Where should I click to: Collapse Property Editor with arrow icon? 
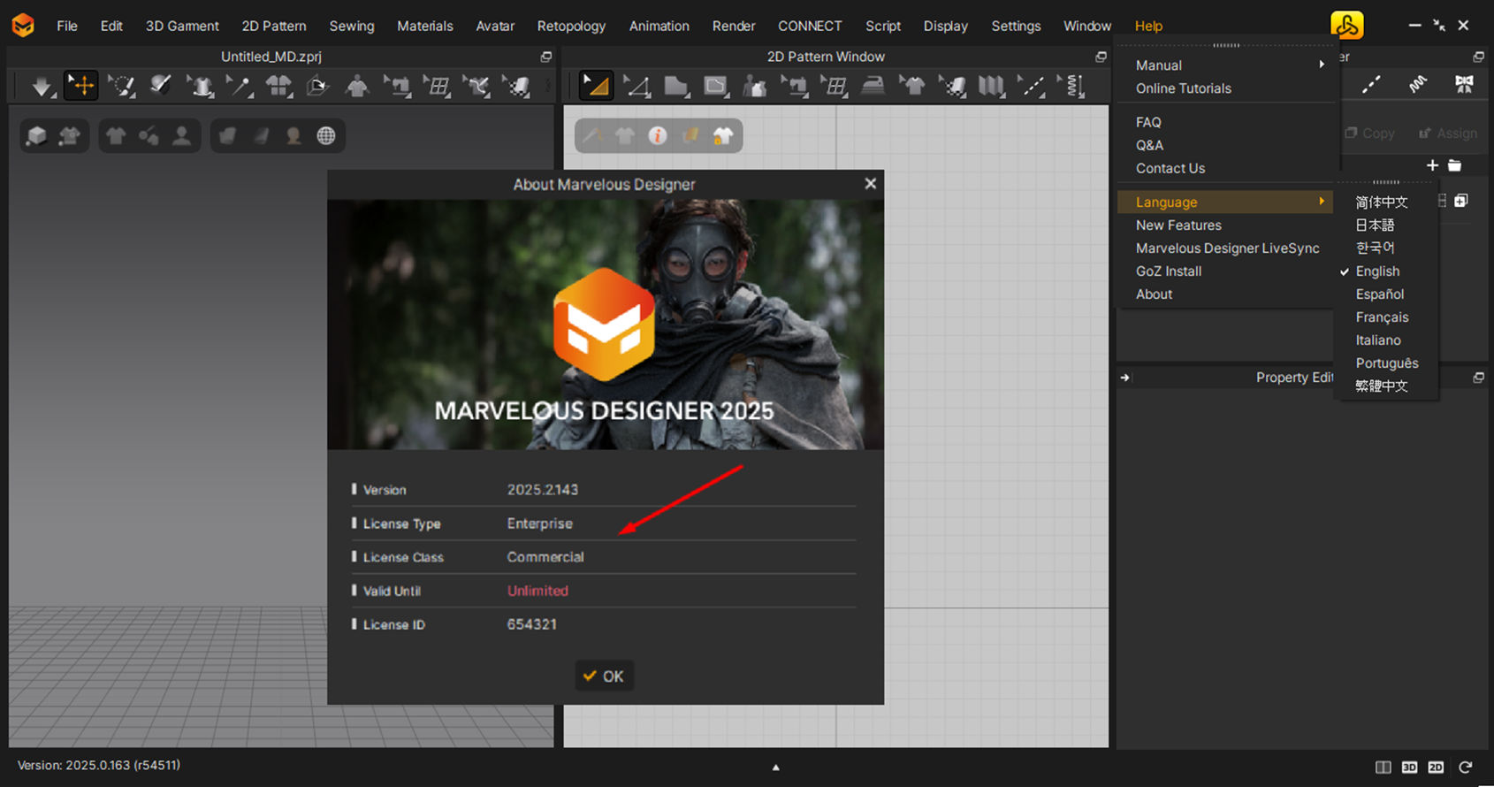pos(1124,378)
